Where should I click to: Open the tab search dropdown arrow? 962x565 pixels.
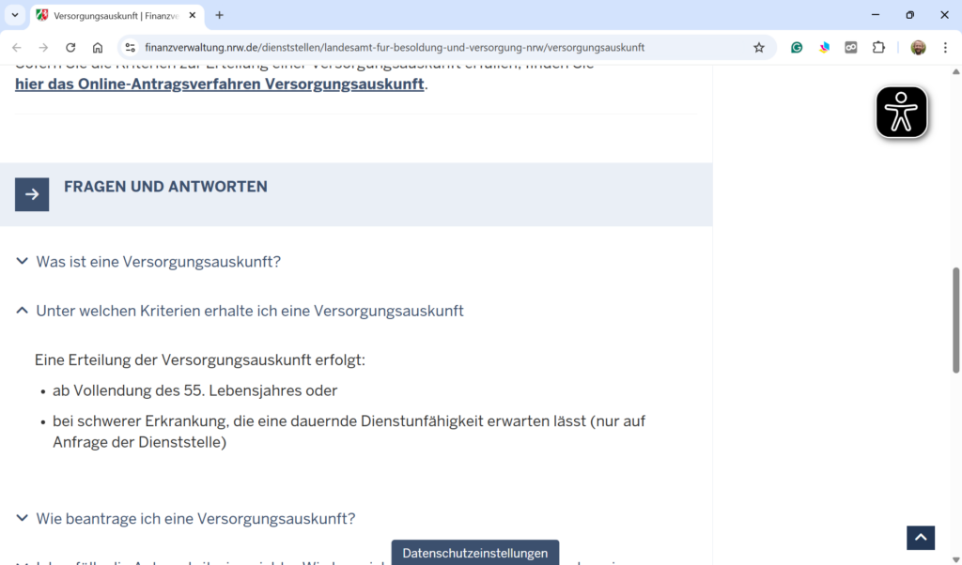[15, 15]
